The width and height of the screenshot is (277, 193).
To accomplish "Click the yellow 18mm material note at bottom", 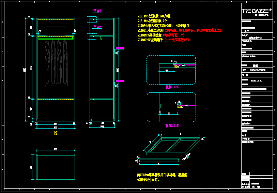I will [x=162, y=177].
